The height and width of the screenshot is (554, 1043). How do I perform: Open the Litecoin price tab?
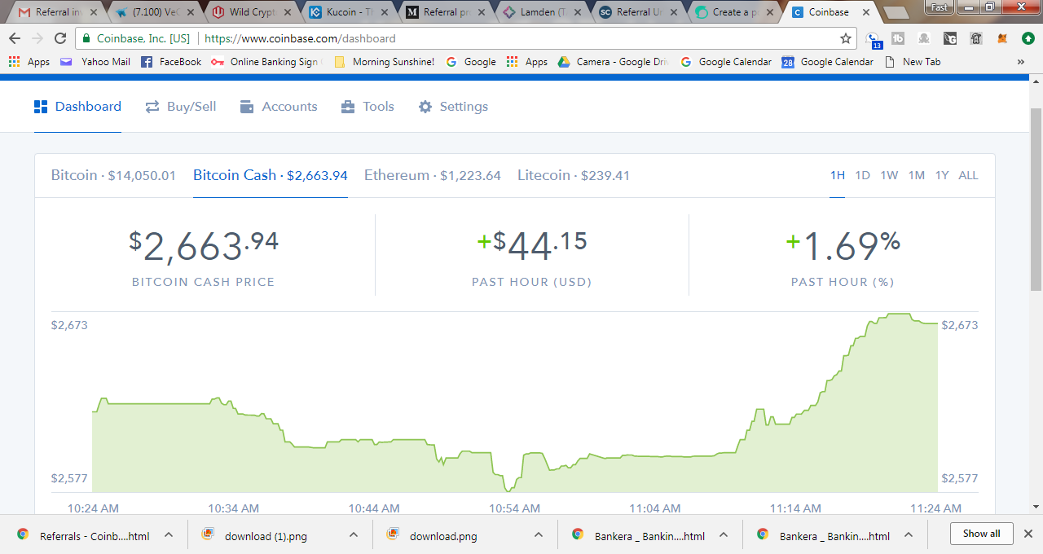coord(574,175)
